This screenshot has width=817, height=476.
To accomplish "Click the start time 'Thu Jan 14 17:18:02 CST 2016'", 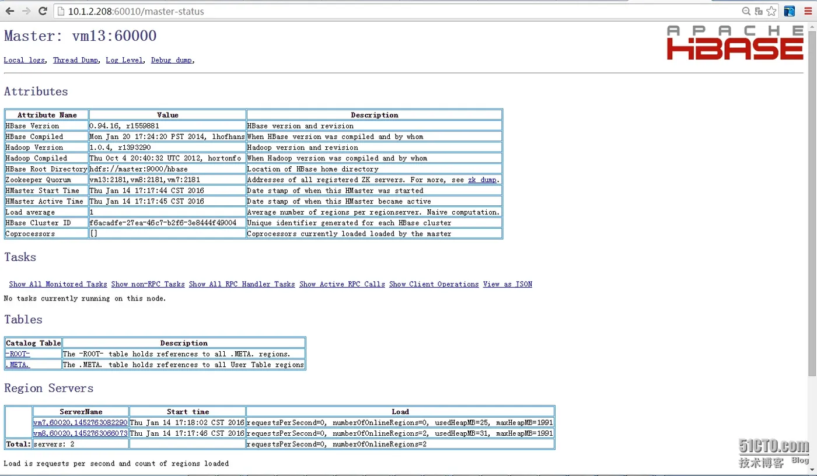I will 187,422.
